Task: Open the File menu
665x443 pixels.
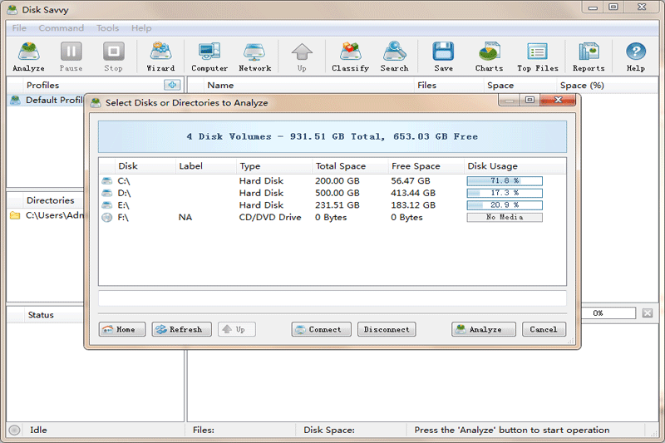Action: [x=19, y=28]
